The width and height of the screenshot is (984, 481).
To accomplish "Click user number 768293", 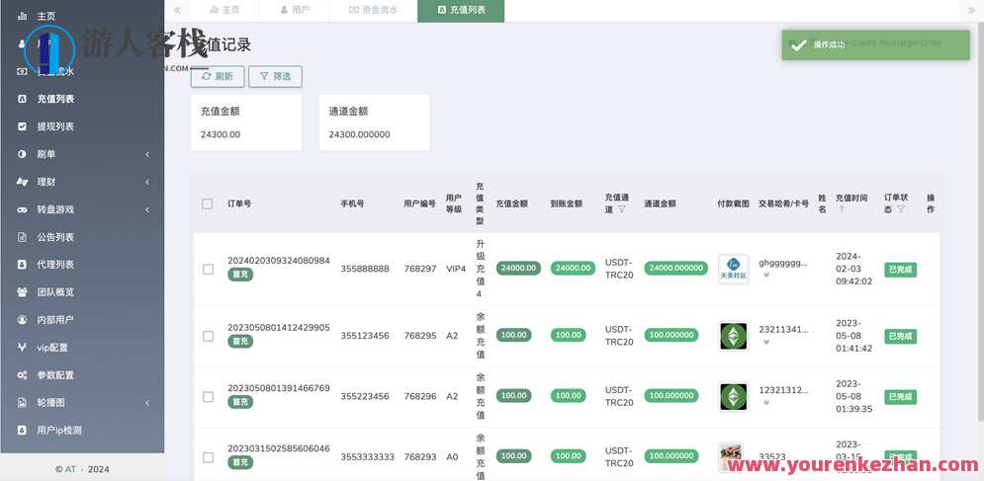I will pyautogui.click(x=420, y=457).
